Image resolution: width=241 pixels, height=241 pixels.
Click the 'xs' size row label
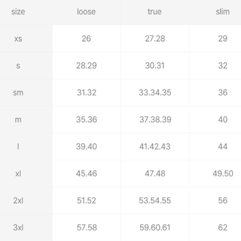click(18, 39)
